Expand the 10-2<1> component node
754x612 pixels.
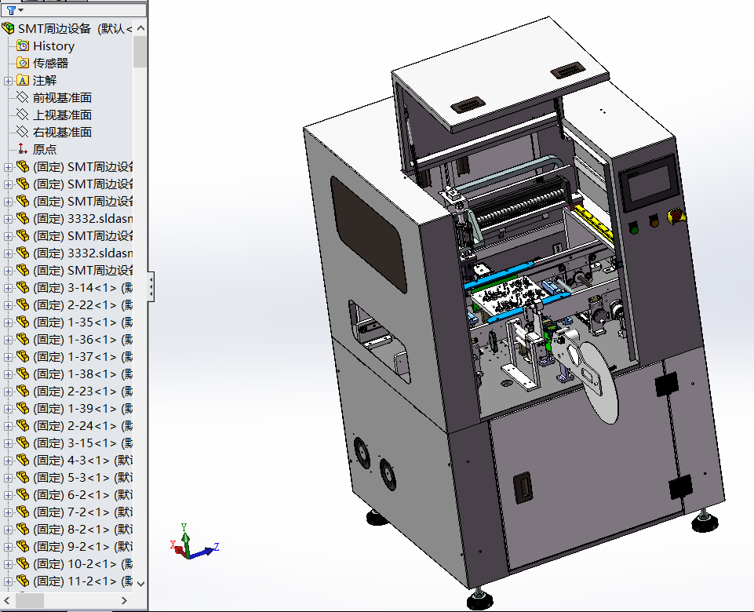point(8,563)
